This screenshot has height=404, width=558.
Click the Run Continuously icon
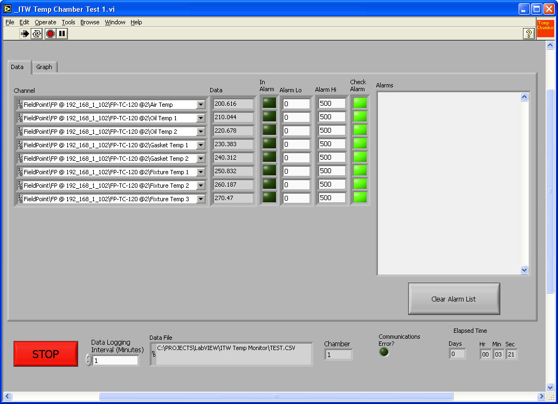(37, 34)
